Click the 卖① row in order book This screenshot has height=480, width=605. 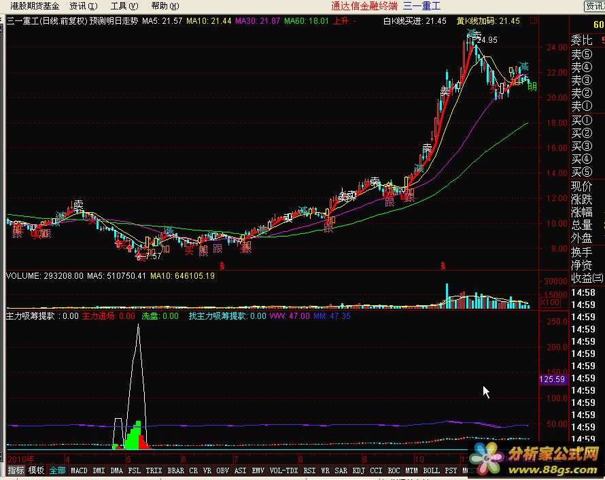tap(587, 105)
